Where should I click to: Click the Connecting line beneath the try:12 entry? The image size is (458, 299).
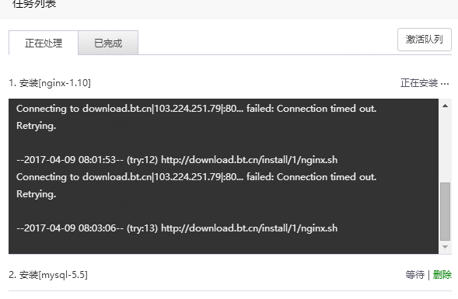[x=196, y=177]
